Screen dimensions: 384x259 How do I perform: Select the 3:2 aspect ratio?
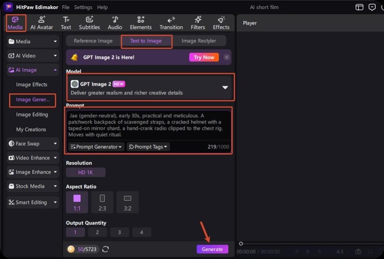tap(127, 202)
